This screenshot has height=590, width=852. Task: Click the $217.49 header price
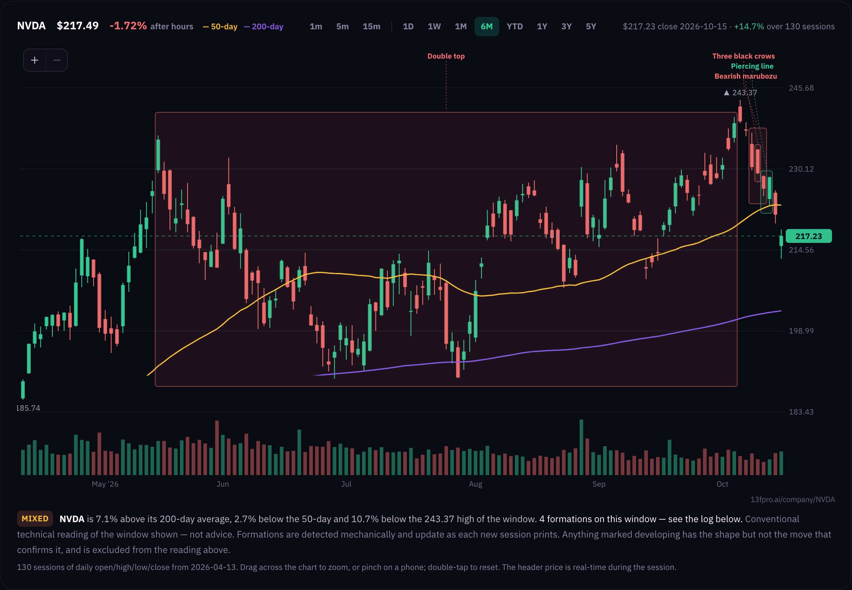pos(77,26)
